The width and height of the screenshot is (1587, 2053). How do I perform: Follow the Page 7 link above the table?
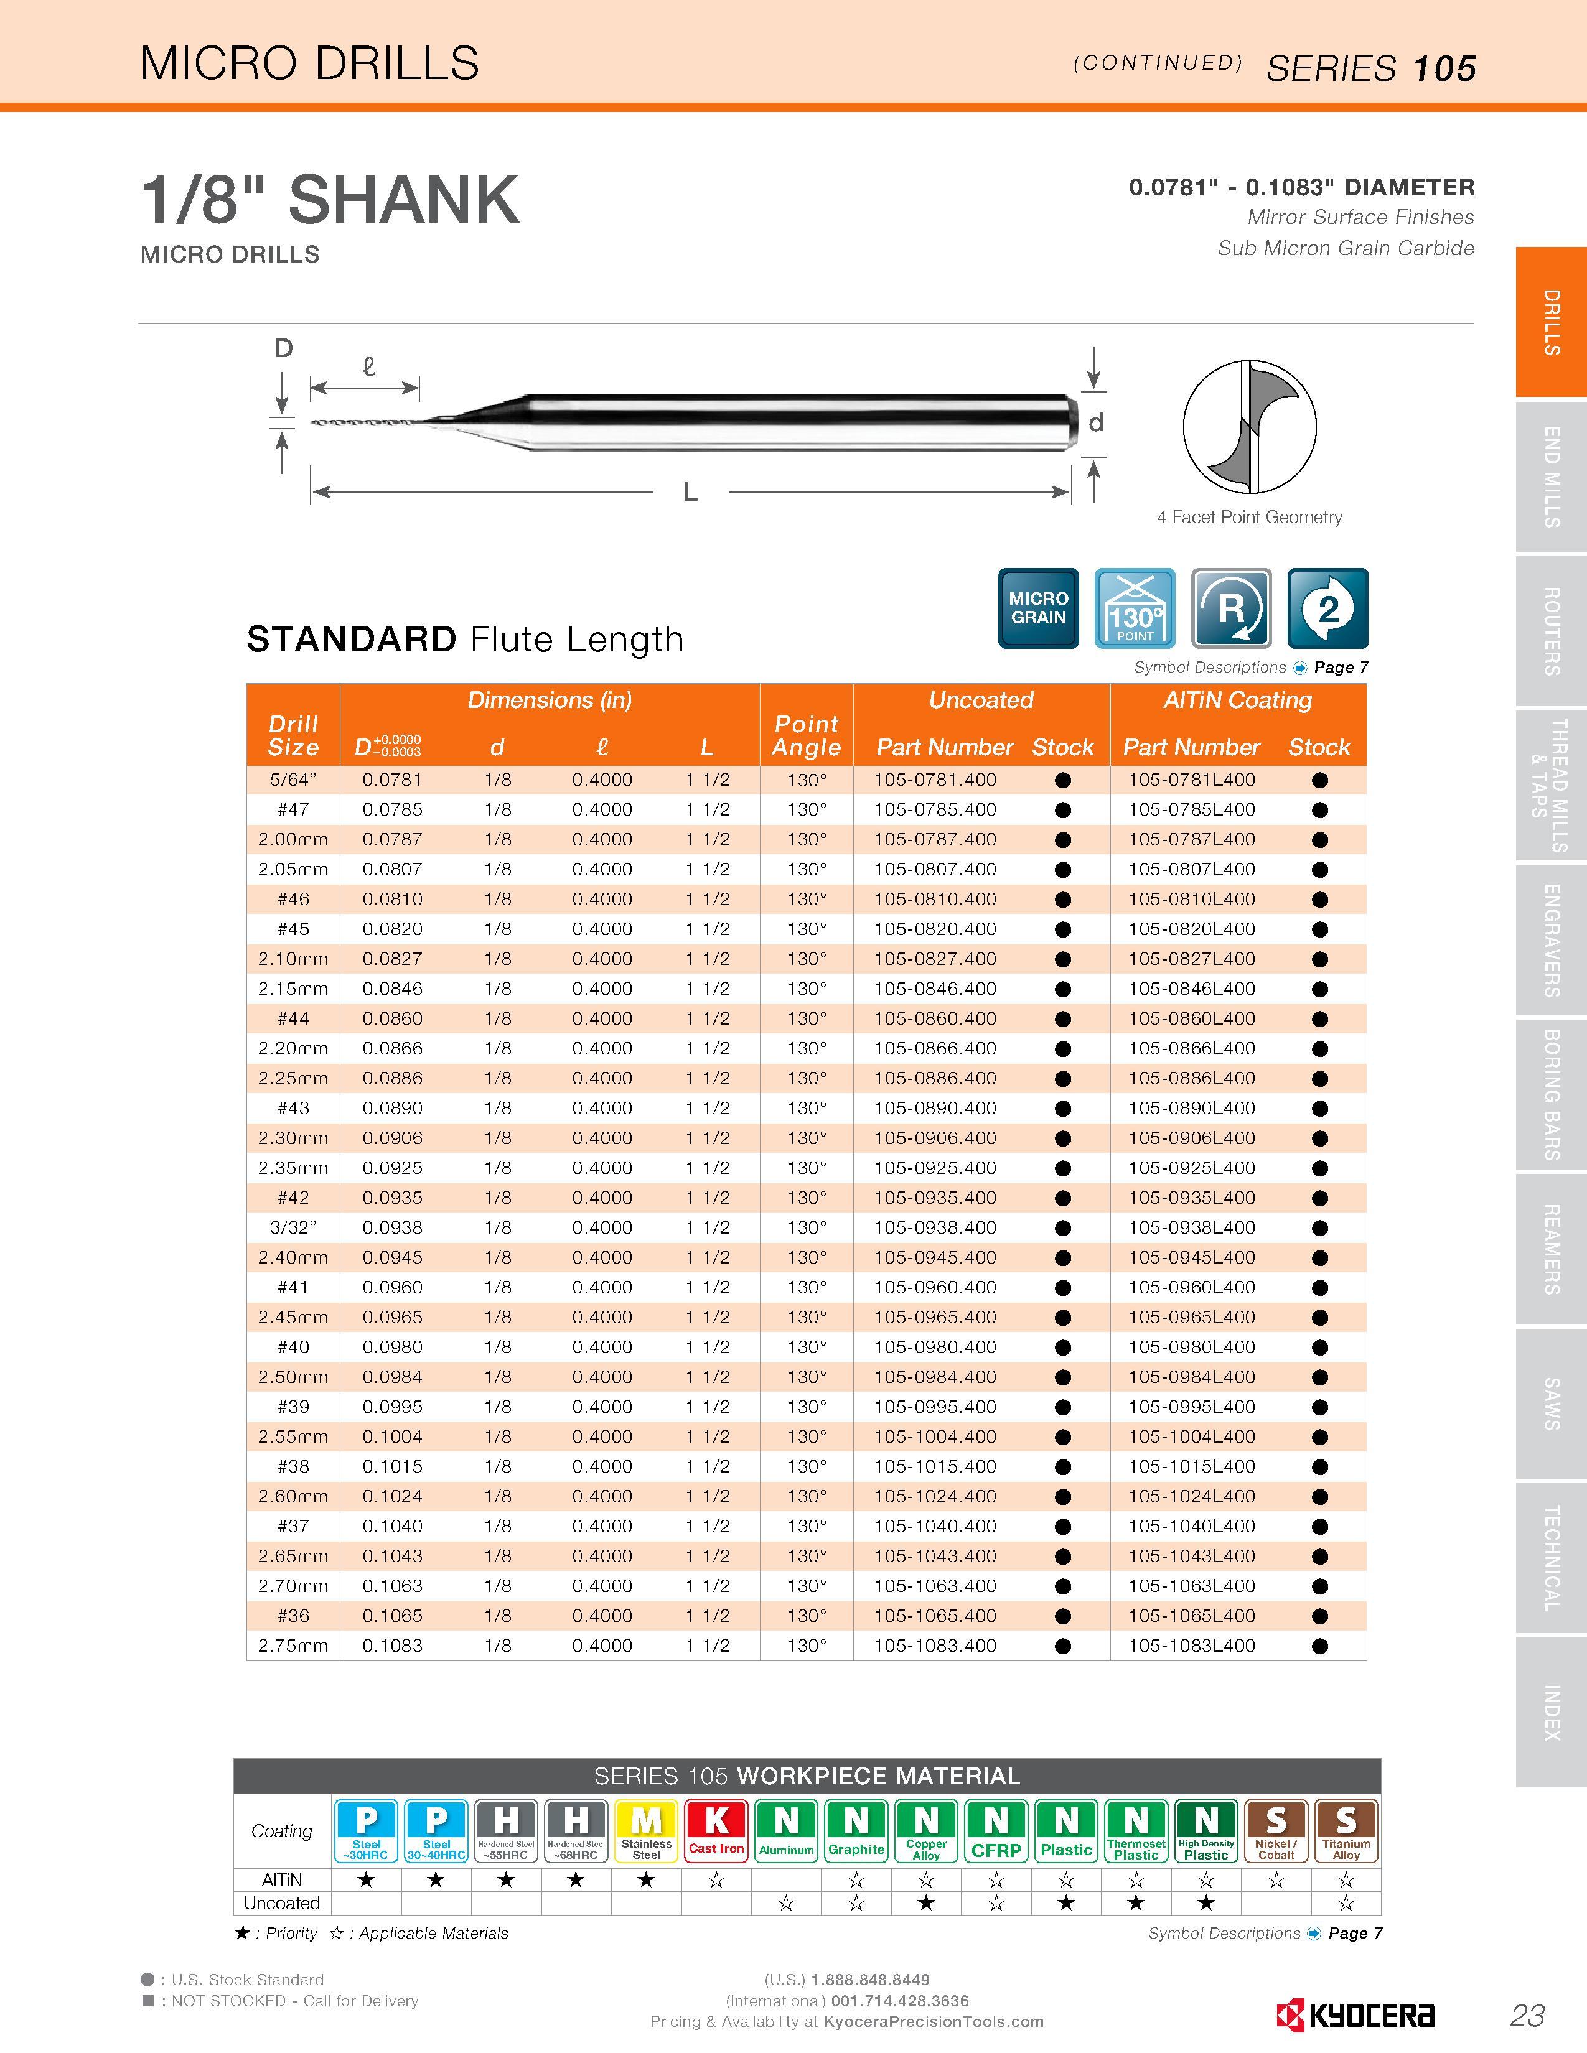coord(1341,668)
